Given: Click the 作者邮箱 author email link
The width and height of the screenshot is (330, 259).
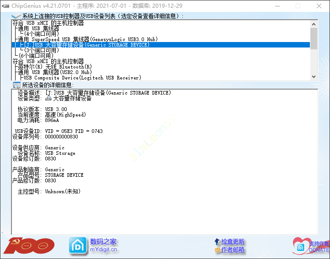Looking at the screenshot, I should click(x=233, y=250).
